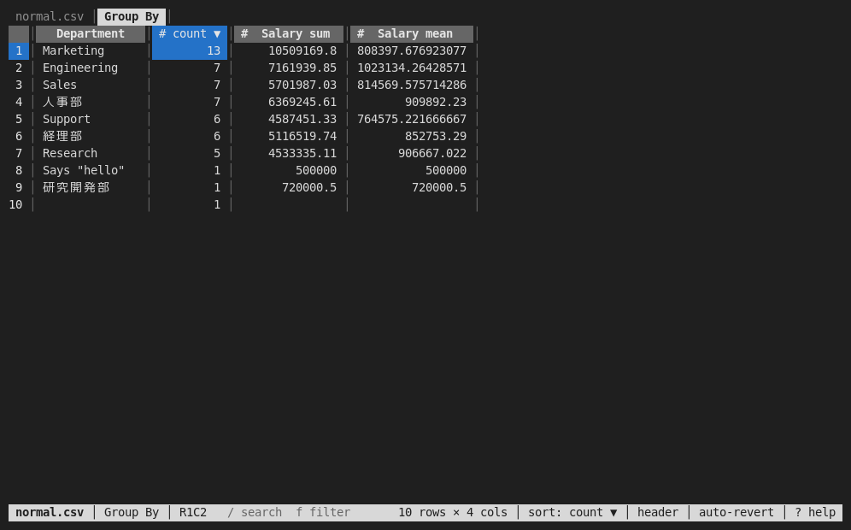Click the Salary sum 7161939.85 cell

tap(289, 68)
